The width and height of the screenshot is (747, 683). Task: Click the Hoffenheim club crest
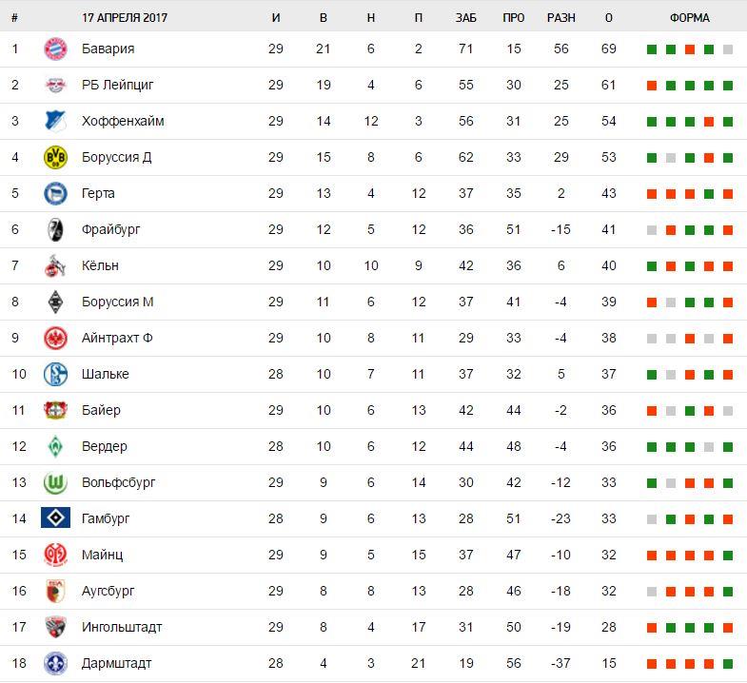[x=55, y=122]
